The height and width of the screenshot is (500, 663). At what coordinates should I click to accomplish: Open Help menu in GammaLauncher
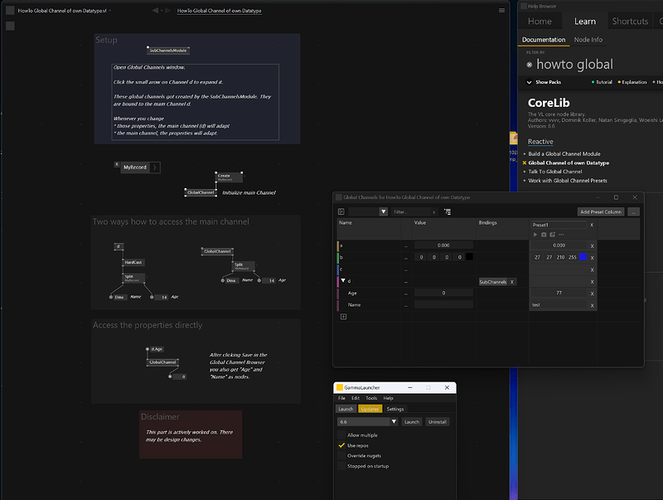pos(388,398)
